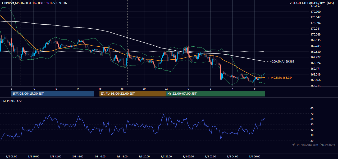Click price level 170.088 on the axis
Image resolution: width=338 pixels, height=159 pixels.
(316, 34)
